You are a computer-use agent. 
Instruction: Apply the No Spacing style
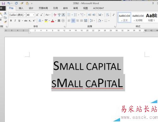pos(138,18)
